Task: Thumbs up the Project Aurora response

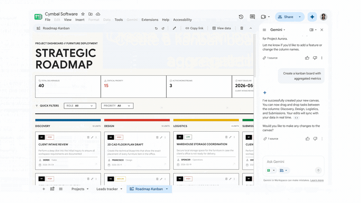Action: [307, 58]
